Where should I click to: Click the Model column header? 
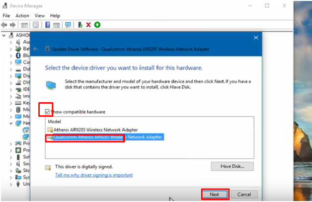(x=54, y=122)
